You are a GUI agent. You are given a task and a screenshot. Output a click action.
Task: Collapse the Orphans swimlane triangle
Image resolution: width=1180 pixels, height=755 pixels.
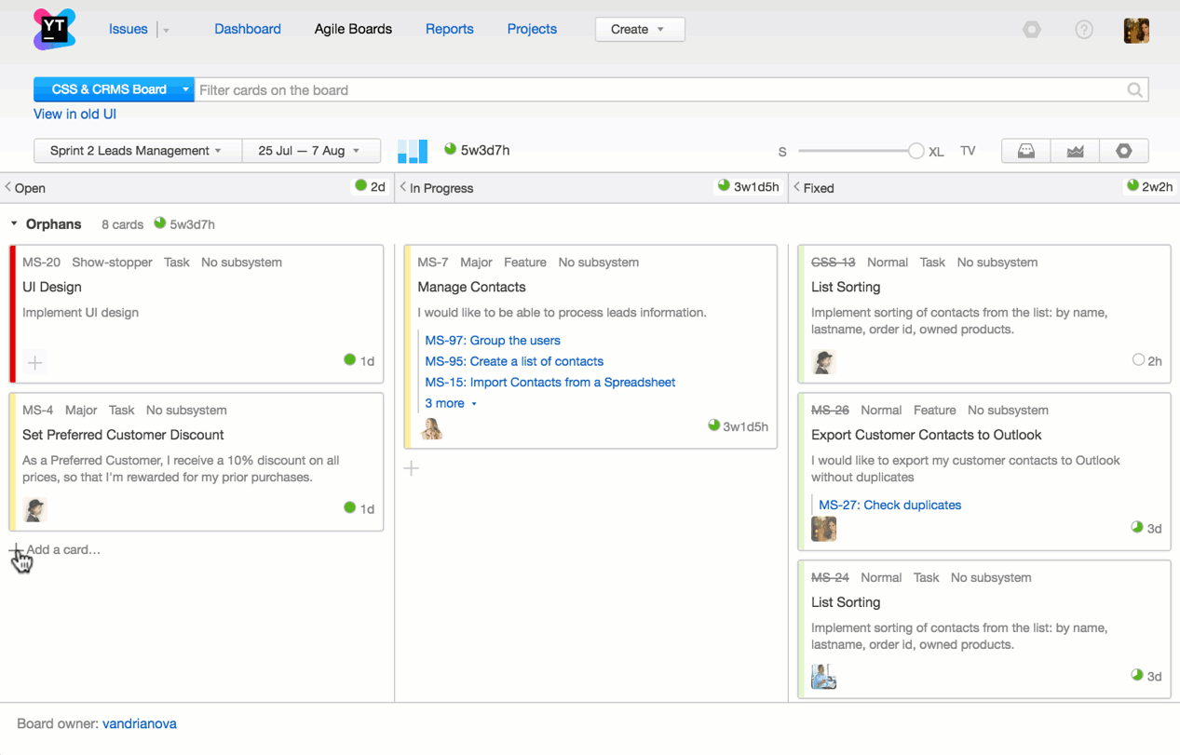pyautogui.click(x=13, y=223)
